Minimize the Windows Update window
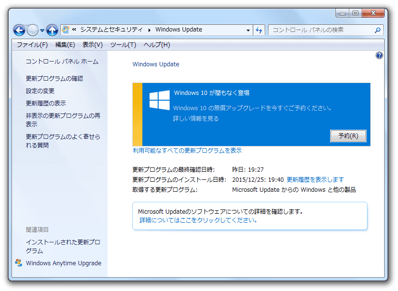 tap(343, 13)
